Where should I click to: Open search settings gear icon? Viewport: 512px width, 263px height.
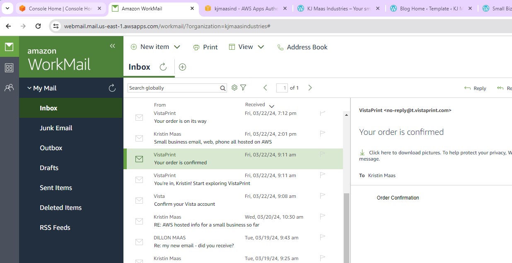[234, 88]
